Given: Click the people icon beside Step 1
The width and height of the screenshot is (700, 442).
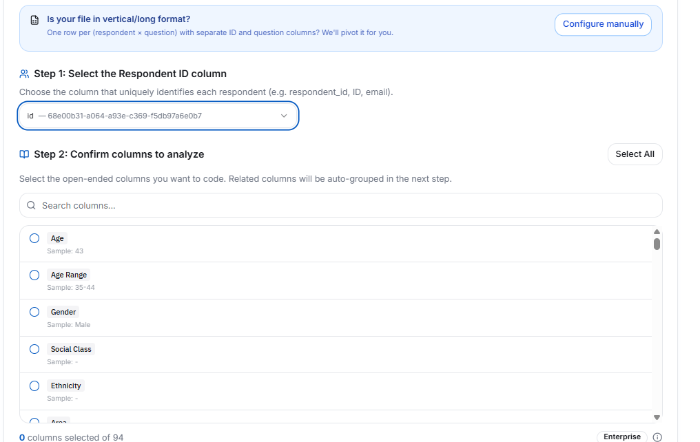Looking at the screenshot, I should [x=25, y=74].
